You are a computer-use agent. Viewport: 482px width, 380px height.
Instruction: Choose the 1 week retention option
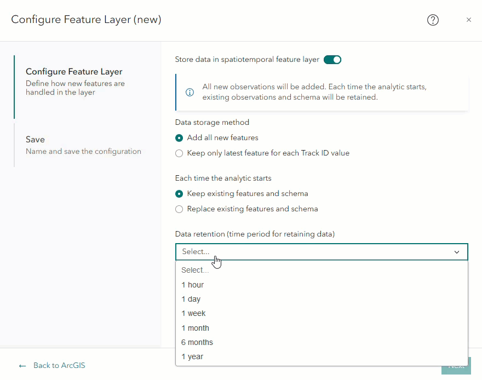tap(194, 313)
